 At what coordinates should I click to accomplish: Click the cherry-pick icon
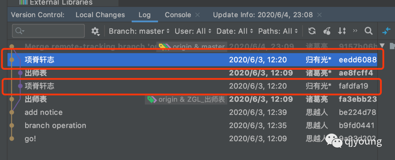pos(327,31)
